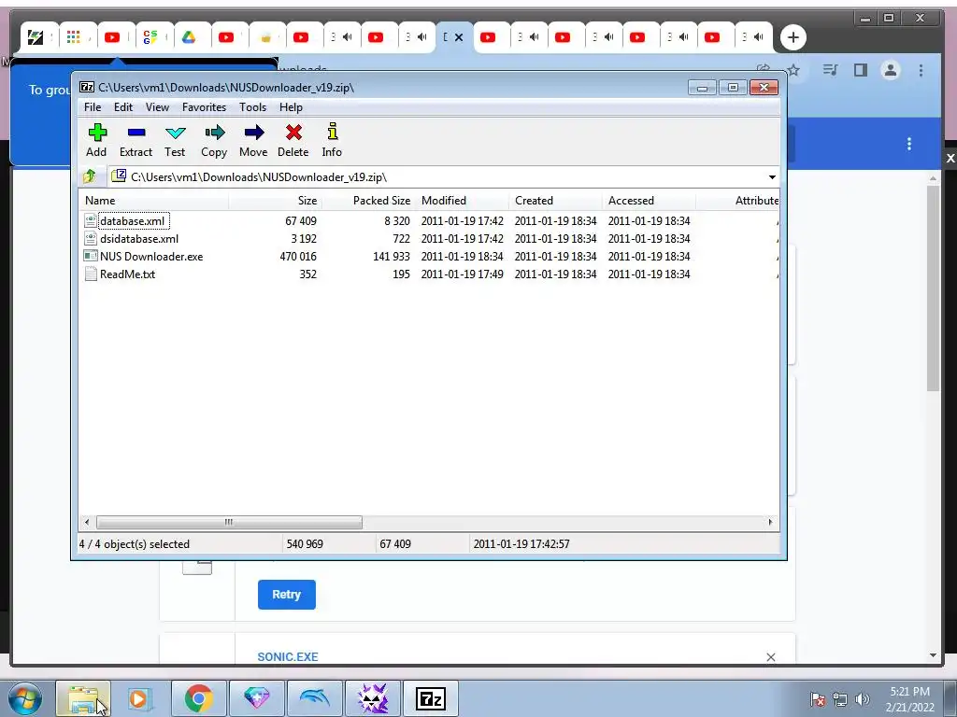Open the Action Center flag icon
This screenshot has height=717, width=957.
817,699
